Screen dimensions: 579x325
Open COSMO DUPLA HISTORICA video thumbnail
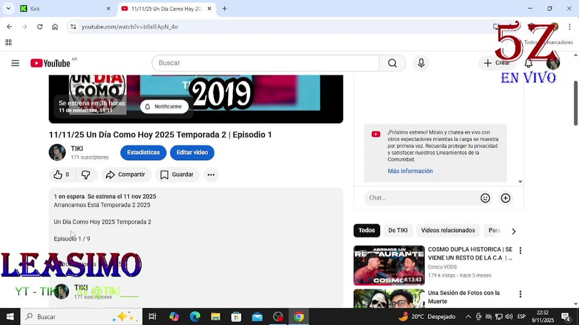point(389,265)
